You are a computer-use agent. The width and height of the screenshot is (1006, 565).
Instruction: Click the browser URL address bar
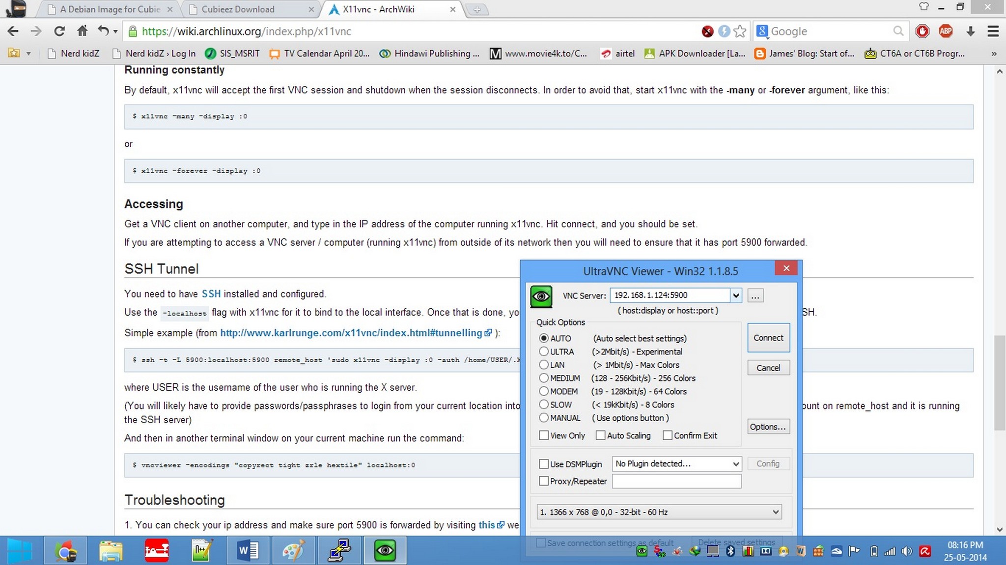413,31
